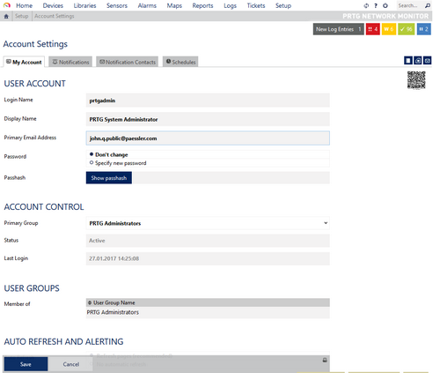Image resolution: width=433 pixels, height=373 pixels.
Task: Open the Reports menu
Action: [202, 5]
